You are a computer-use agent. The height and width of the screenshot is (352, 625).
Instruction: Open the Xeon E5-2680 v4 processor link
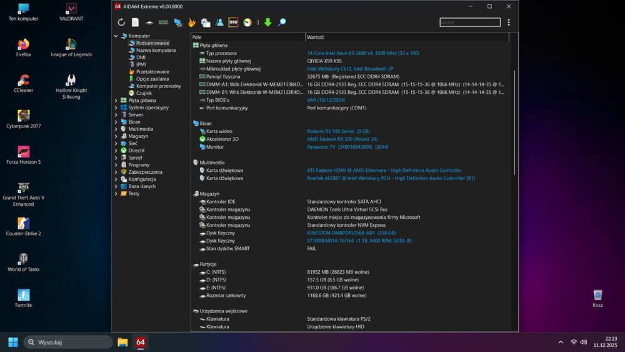[362, 53]
